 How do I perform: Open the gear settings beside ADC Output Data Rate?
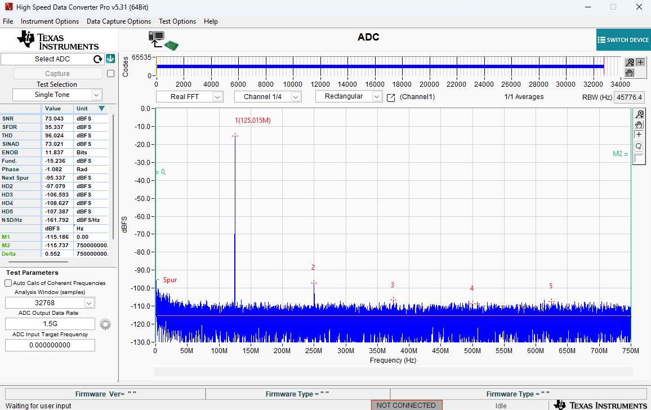tap(105, 323)
